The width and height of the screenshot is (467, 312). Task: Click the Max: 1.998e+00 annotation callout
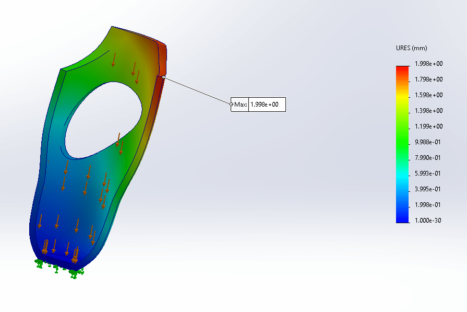click(x=258, y=105)
